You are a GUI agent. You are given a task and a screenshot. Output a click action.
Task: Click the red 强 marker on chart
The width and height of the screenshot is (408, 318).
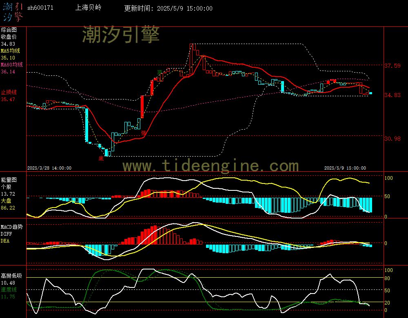point(143,132)
